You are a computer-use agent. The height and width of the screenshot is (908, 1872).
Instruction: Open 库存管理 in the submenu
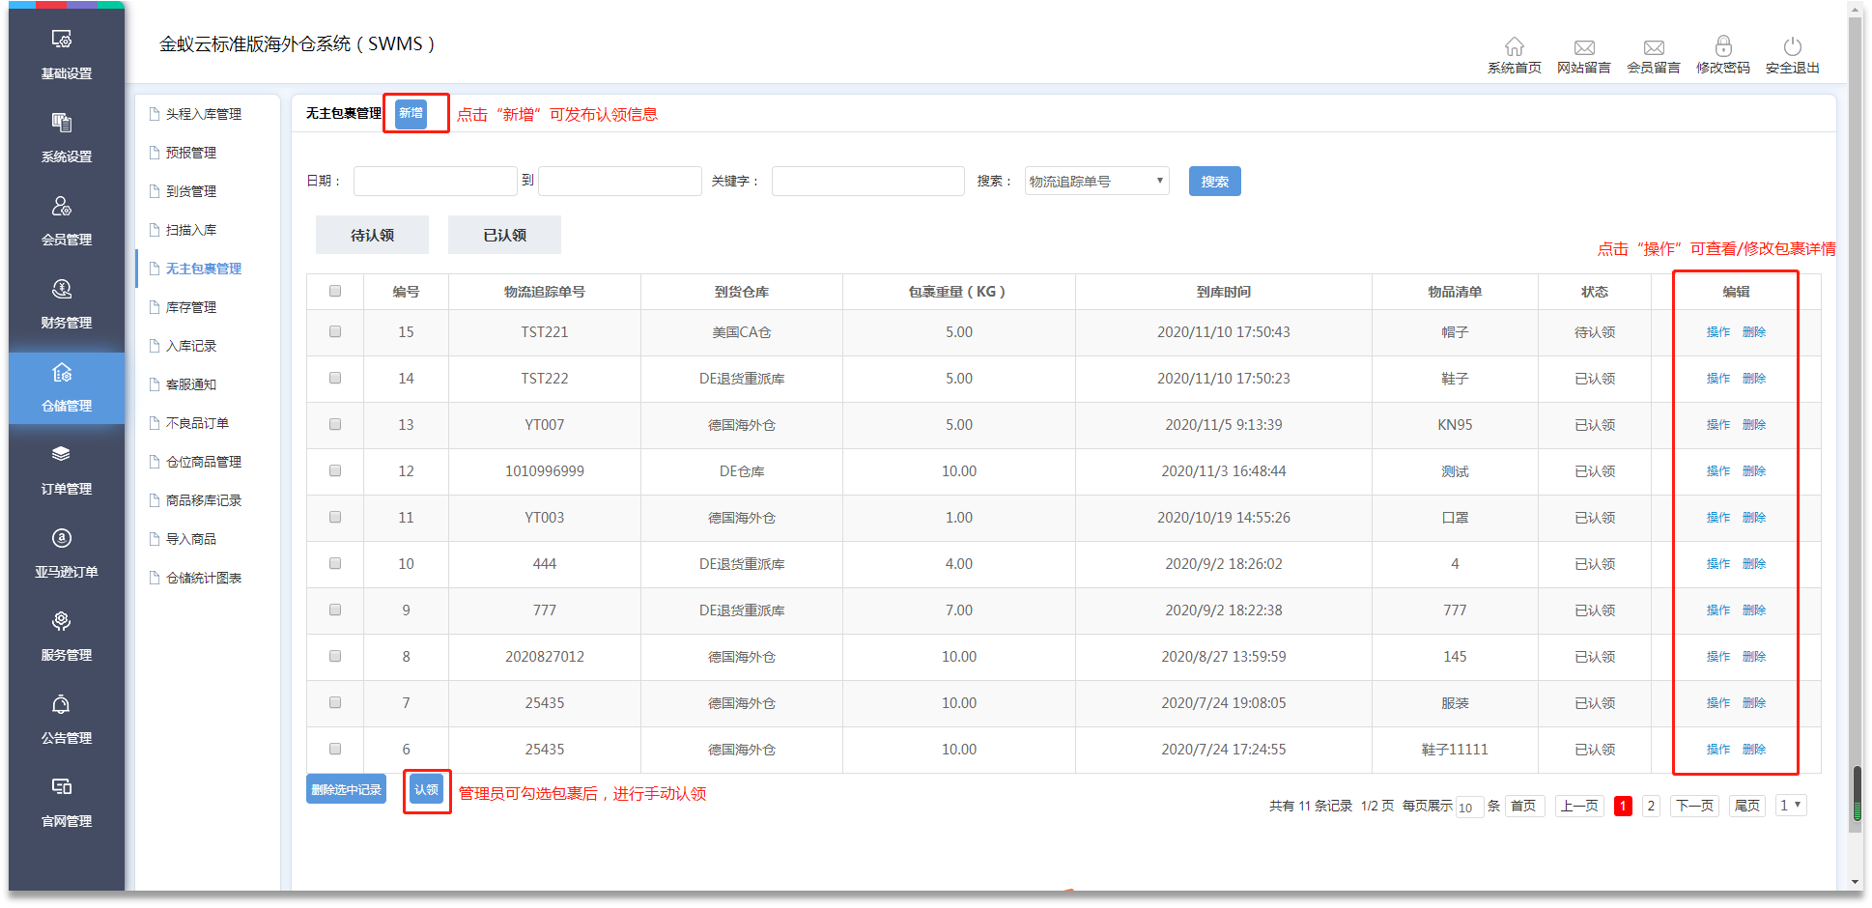(191, 307)
